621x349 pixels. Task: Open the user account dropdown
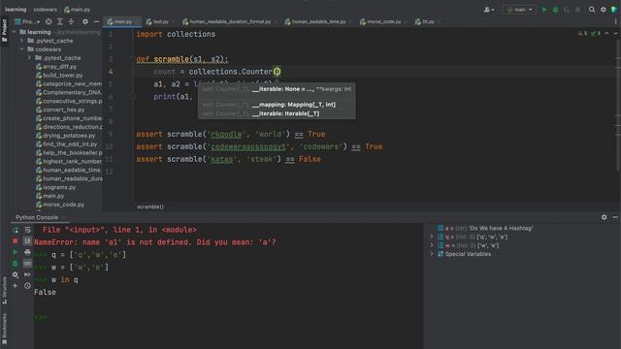(x=489, y=10)
